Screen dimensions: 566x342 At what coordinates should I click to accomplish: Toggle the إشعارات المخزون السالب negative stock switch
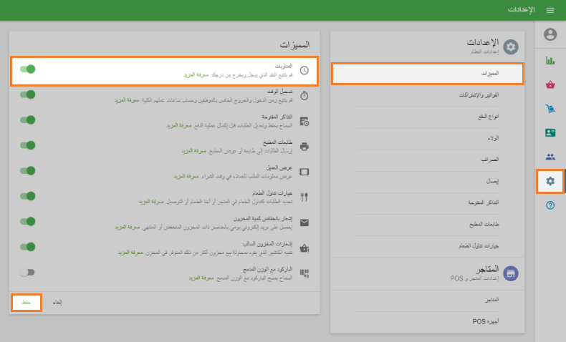coord(27,247)
